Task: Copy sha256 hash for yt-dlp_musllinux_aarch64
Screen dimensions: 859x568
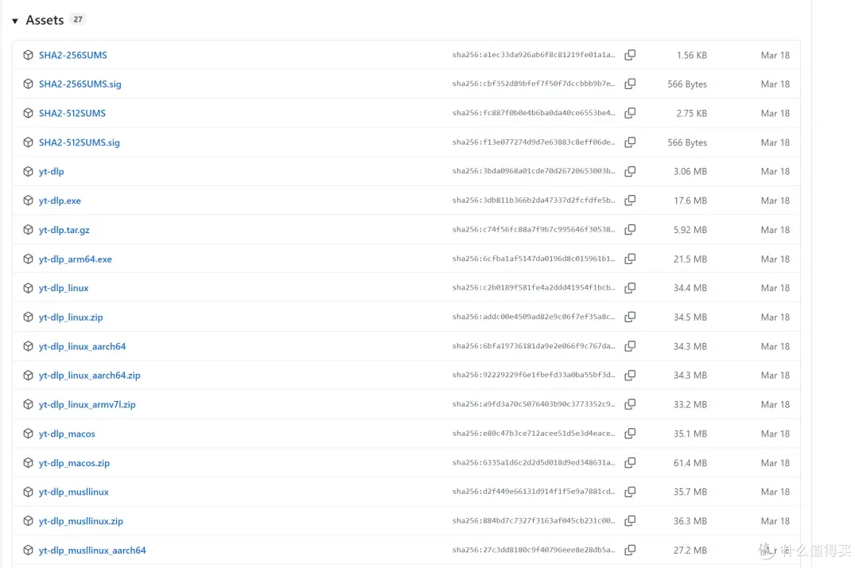Action: 630,550
